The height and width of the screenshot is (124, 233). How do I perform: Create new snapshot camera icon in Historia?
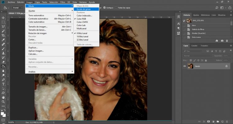[222, 41]
